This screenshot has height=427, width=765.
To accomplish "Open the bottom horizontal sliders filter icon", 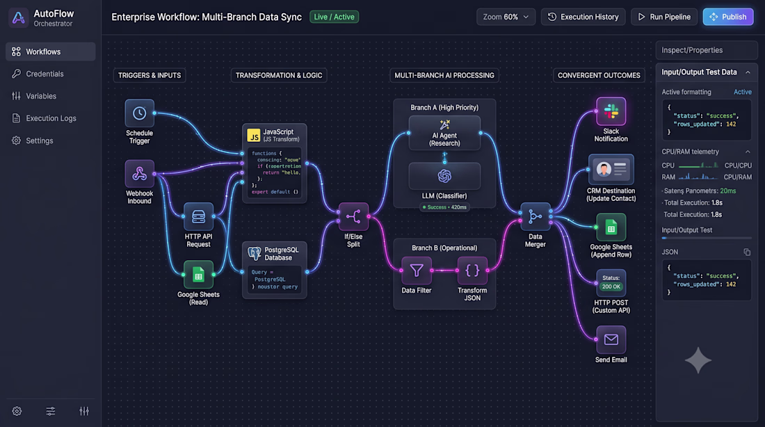I will (51, 412).
